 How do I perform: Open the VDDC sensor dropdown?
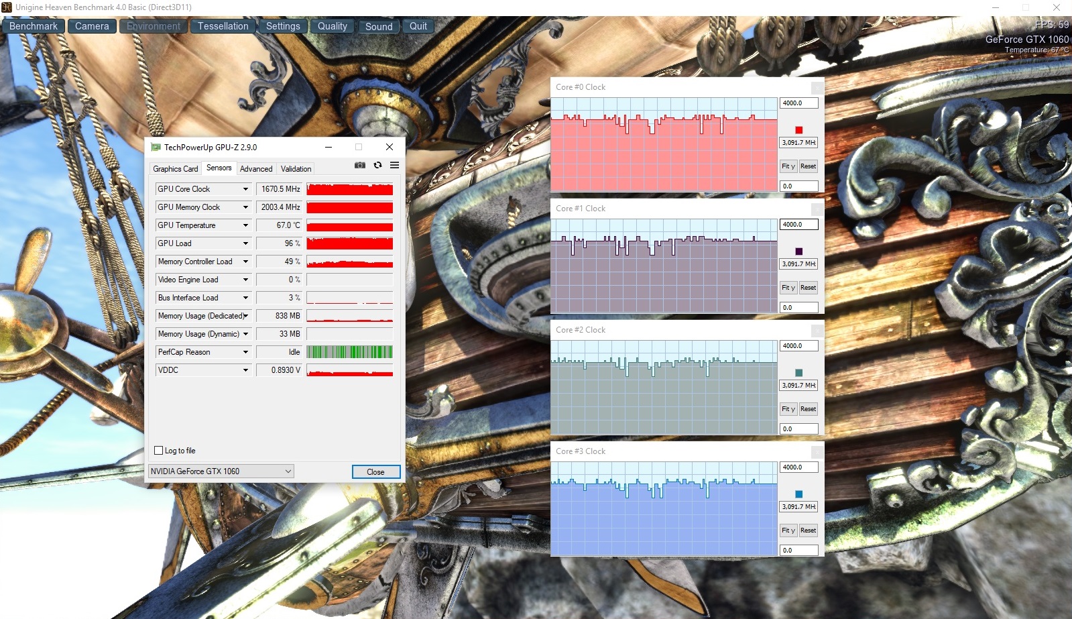(245, 370)
